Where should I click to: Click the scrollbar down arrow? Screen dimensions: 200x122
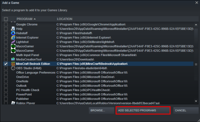click(196, 101)
